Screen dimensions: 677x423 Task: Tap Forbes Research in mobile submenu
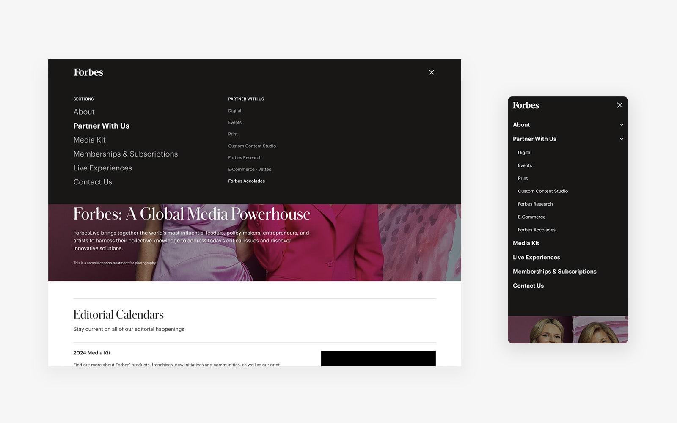pos(535,204)
